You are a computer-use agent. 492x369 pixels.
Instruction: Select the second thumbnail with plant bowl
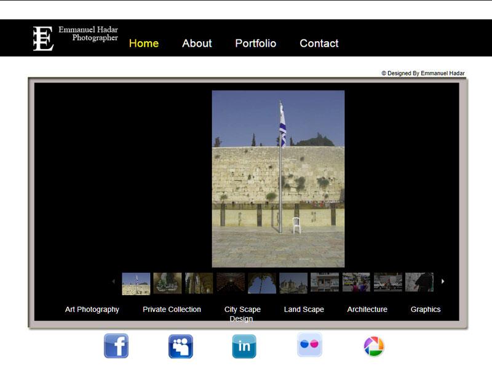point(167,283)
